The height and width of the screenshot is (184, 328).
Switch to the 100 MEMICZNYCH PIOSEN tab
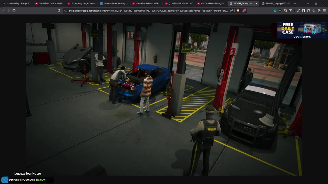click(49, 4)
